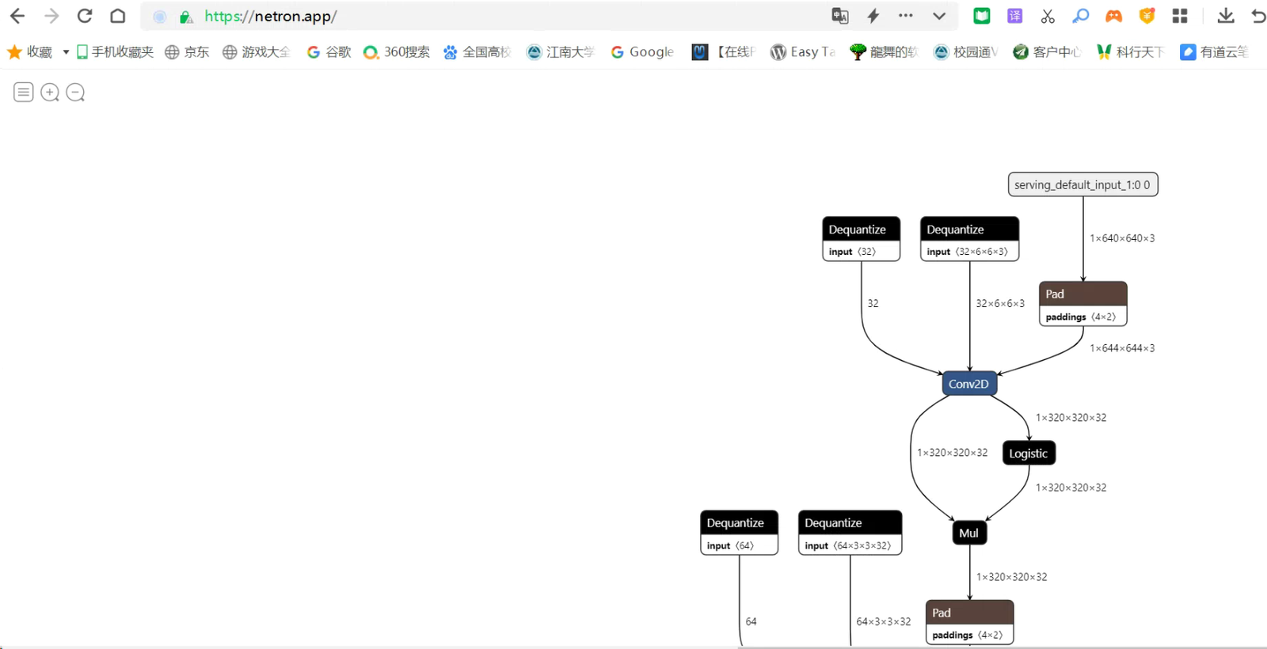Image resolution: width=1267 pixels, height=649 pixels.
Task: Go back to the previous page
Action: coord(17,16)
